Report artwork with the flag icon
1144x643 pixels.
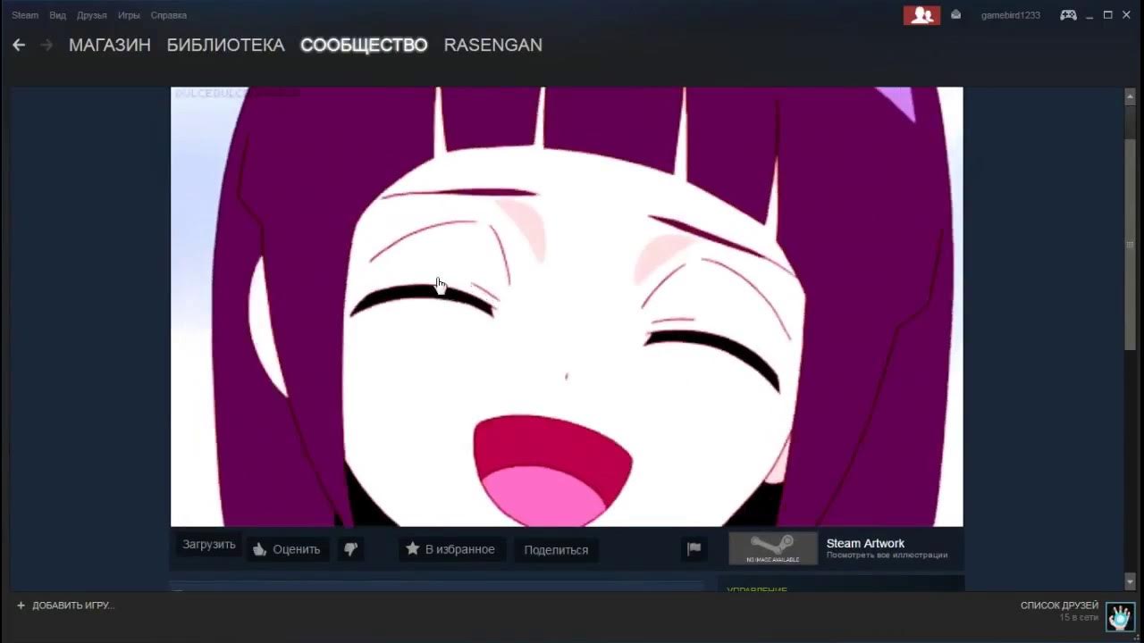[694, 549]
